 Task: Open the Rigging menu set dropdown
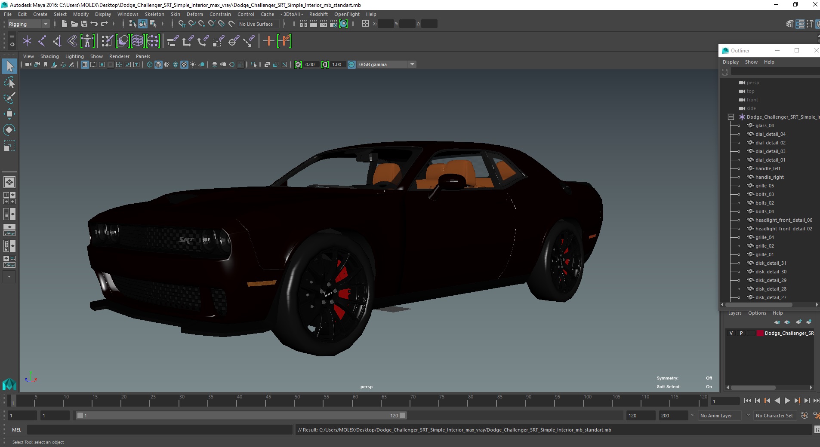pyautogui.click(x=28, y=24)
